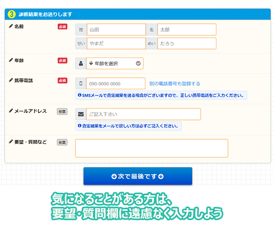The height and width of the screenshot is (229, 274).
Task: Click the 必須 badge next to 年齢
Action: (x=62, y=60)
